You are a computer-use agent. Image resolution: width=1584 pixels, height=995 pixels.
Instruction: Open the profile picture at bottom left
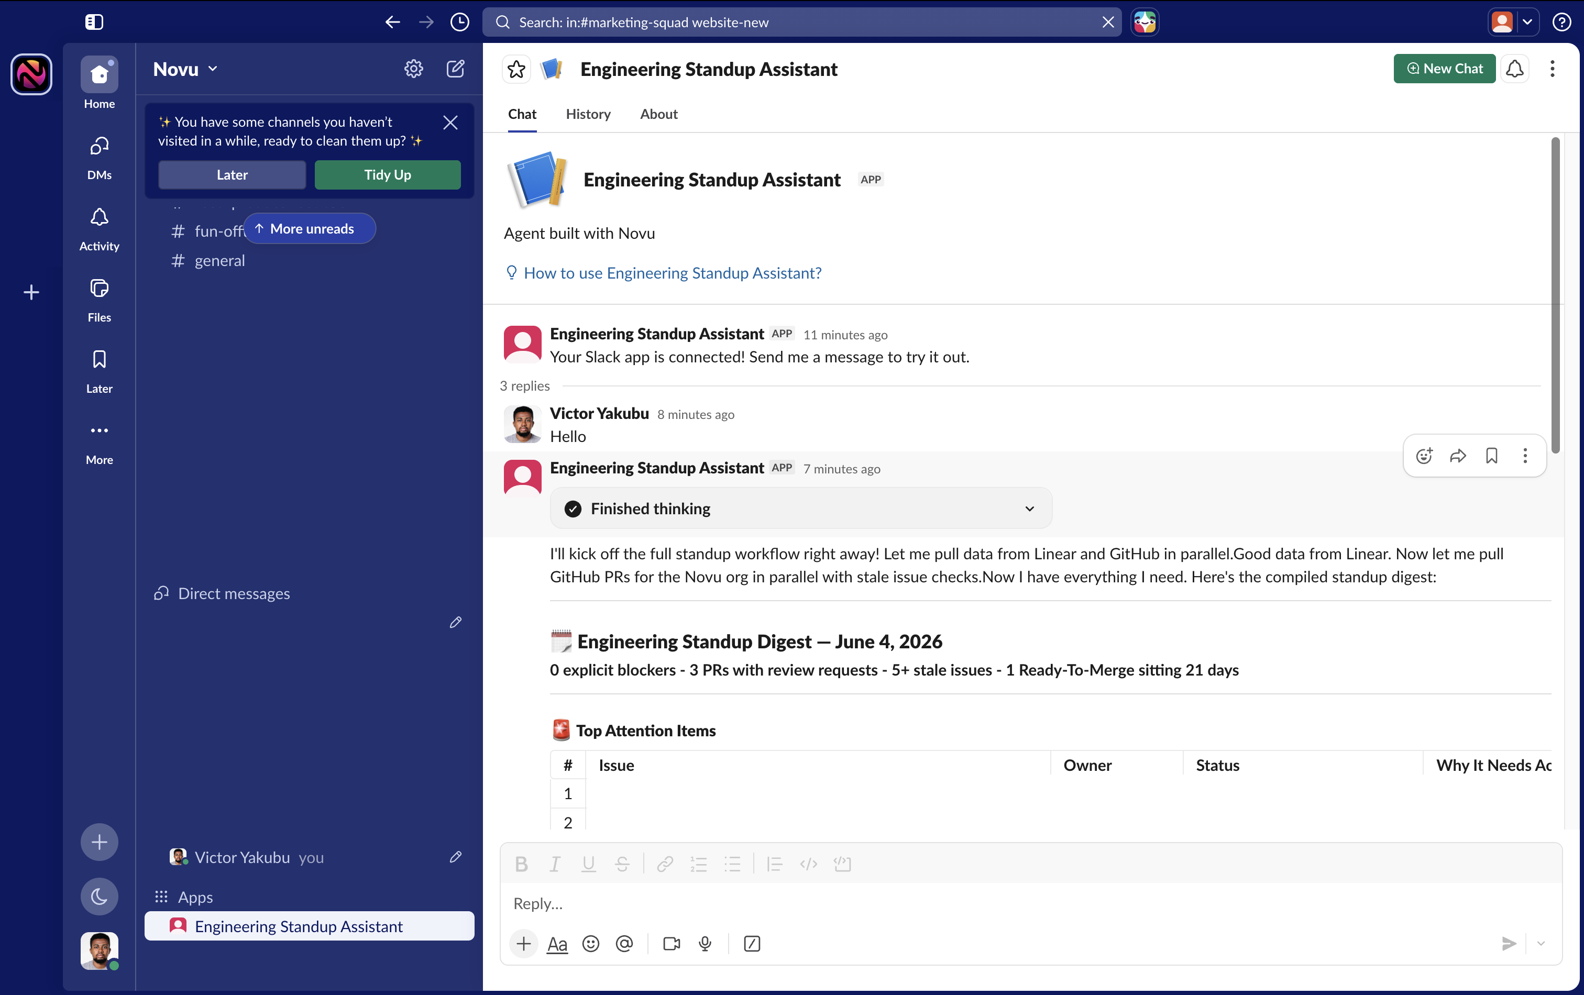pyautogui.click(x=100, y=950)
